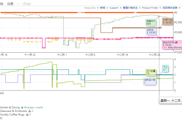
Task: Click the 销售排行 864 sales rank tooltip
Action: 151,23
